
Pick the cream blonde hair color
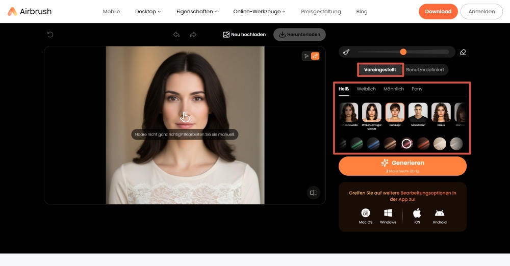(440, 144)
